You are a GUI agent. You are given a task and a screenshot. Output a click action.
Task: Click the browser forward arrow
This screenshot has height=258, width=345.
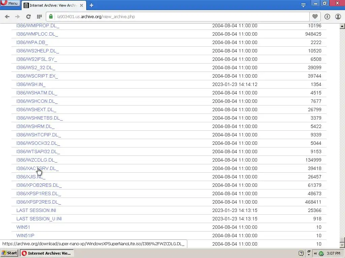click(18, 17)
